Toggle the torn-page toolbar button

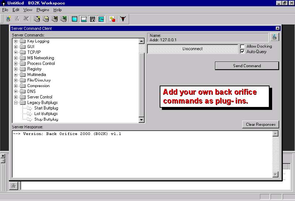click(84, 19)
